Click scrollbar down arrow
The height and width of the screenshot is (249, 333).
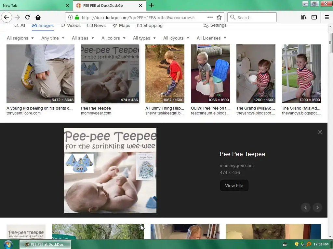[330, 237]
